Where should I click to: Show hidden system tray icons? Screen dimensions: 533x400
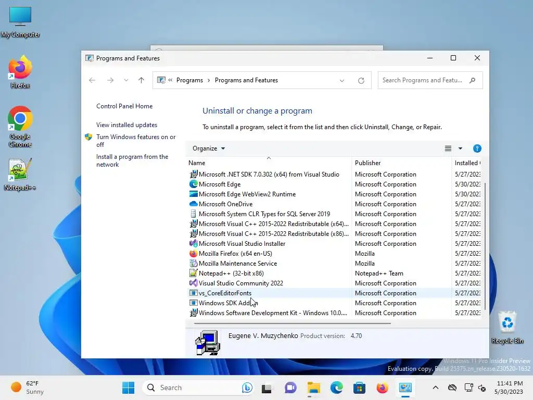tap(436, 387)
